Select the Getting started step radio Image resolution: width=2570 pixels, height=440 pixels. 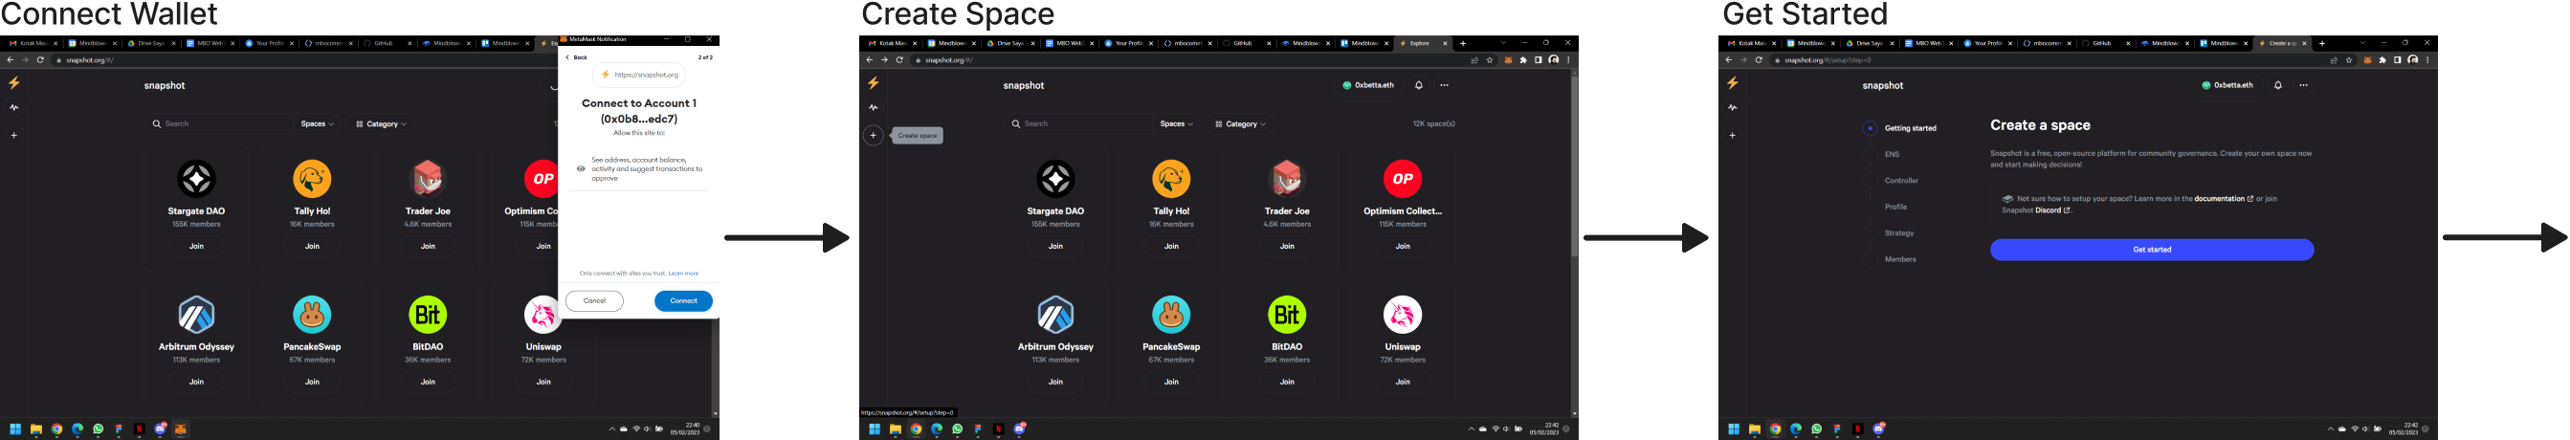pyautogui.click(x=1870, y=129)
